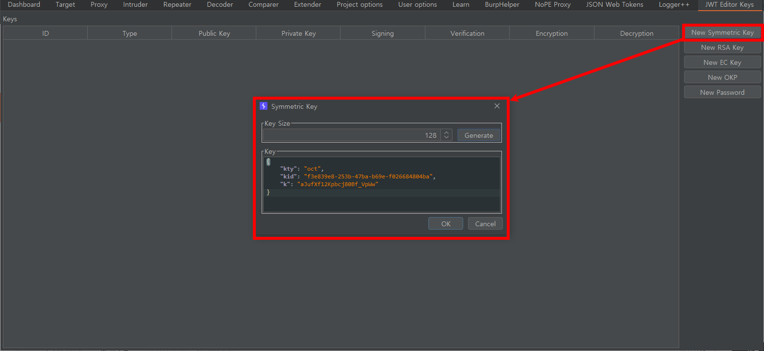Switch to the Intruder tab
This screenshot has height=351, width=764.
[x=135, y=4]
